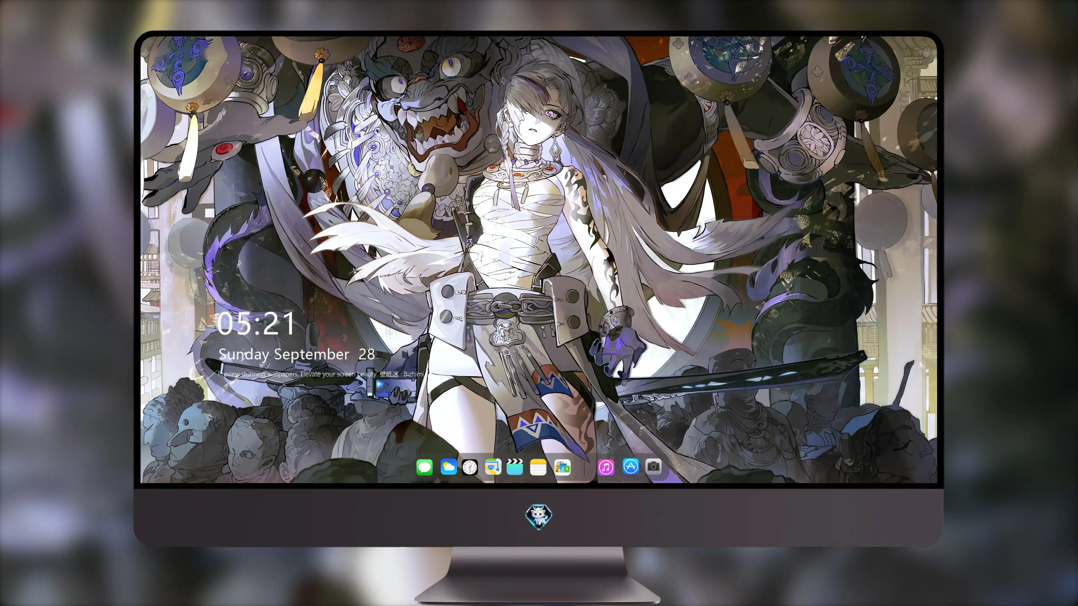The image size is (1078, 606).
Task: Open the Videos clapperboard app
Action: (x=515, y=467)
